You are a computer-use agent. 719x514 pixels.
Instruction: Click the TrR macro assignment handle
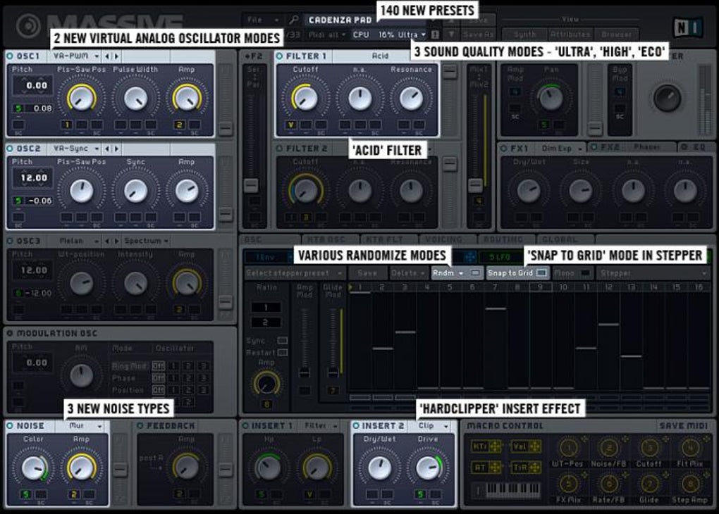point(534,468)
